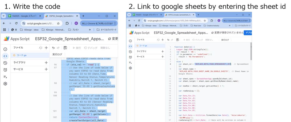291x122 pixels.
Task: Click 実行 run button in 'Write the code' window
Action: click(x=77, y=48)
